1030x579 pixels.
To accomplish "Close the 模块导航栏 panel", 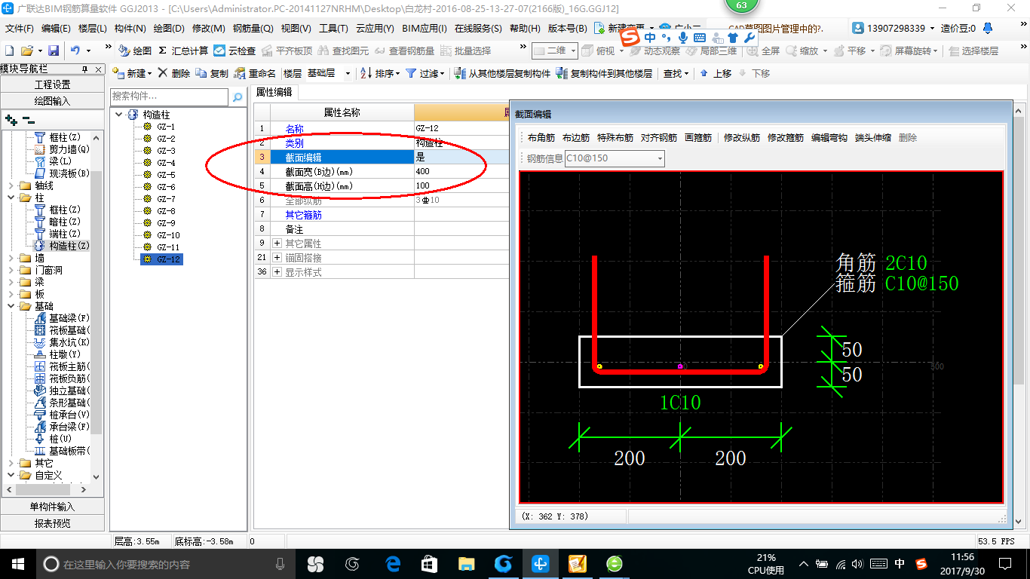I will pyautogui.click(x=100, y=69).
